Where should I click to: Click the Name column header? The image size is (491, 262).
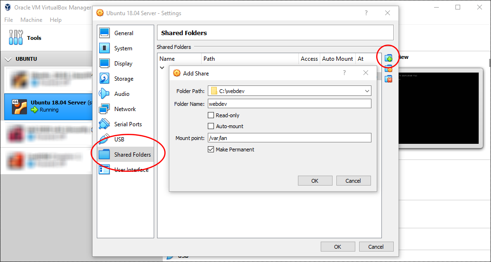(x=179, y=58)
